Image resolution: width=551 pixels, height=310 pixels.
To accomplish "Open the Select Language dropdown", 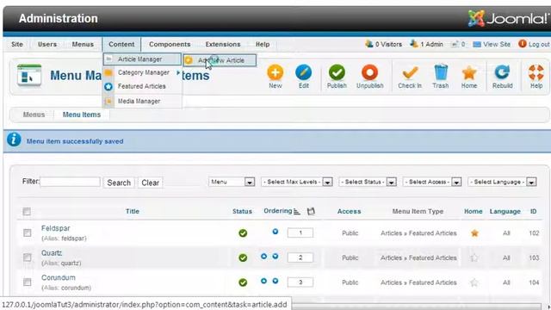I will [x=502, y=182].
